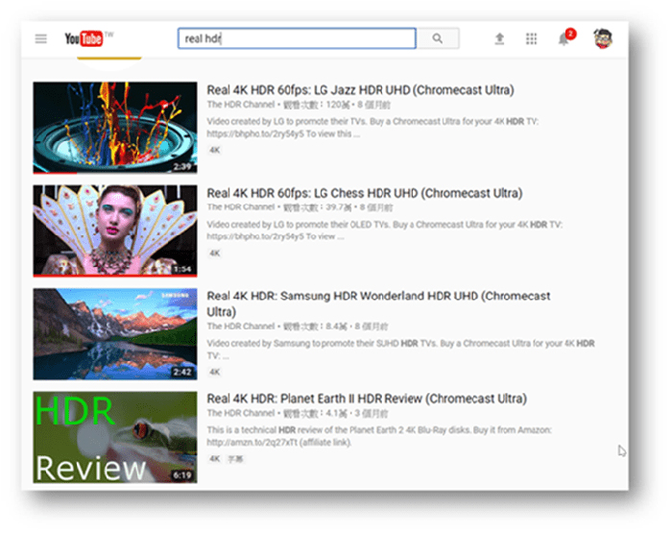Open Samsung Wonderland video thumbnail
672x534 pixels.
115,333
